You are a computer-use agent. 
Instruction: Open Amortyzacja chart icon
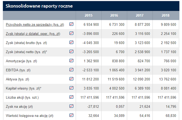click(x=71, y=61)
